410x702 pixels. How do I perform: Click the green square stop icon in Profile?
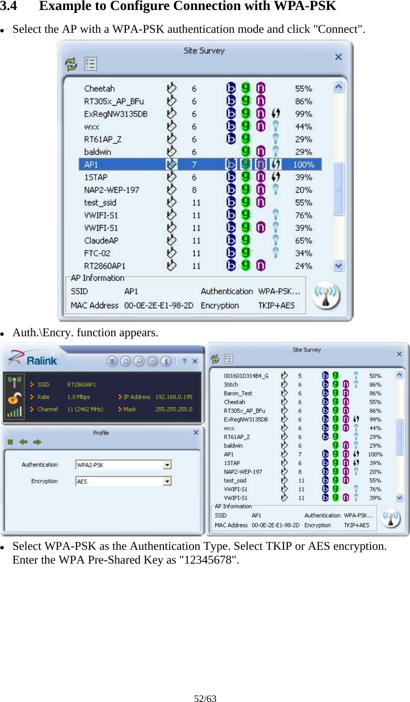coord(10,442)
